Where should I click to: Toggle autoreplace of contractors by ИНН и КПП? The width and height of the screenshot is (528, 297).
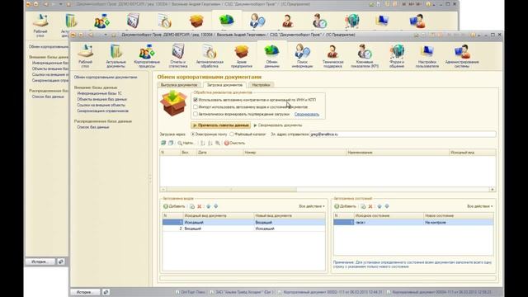pyautogui.click(x=196, y=100)
